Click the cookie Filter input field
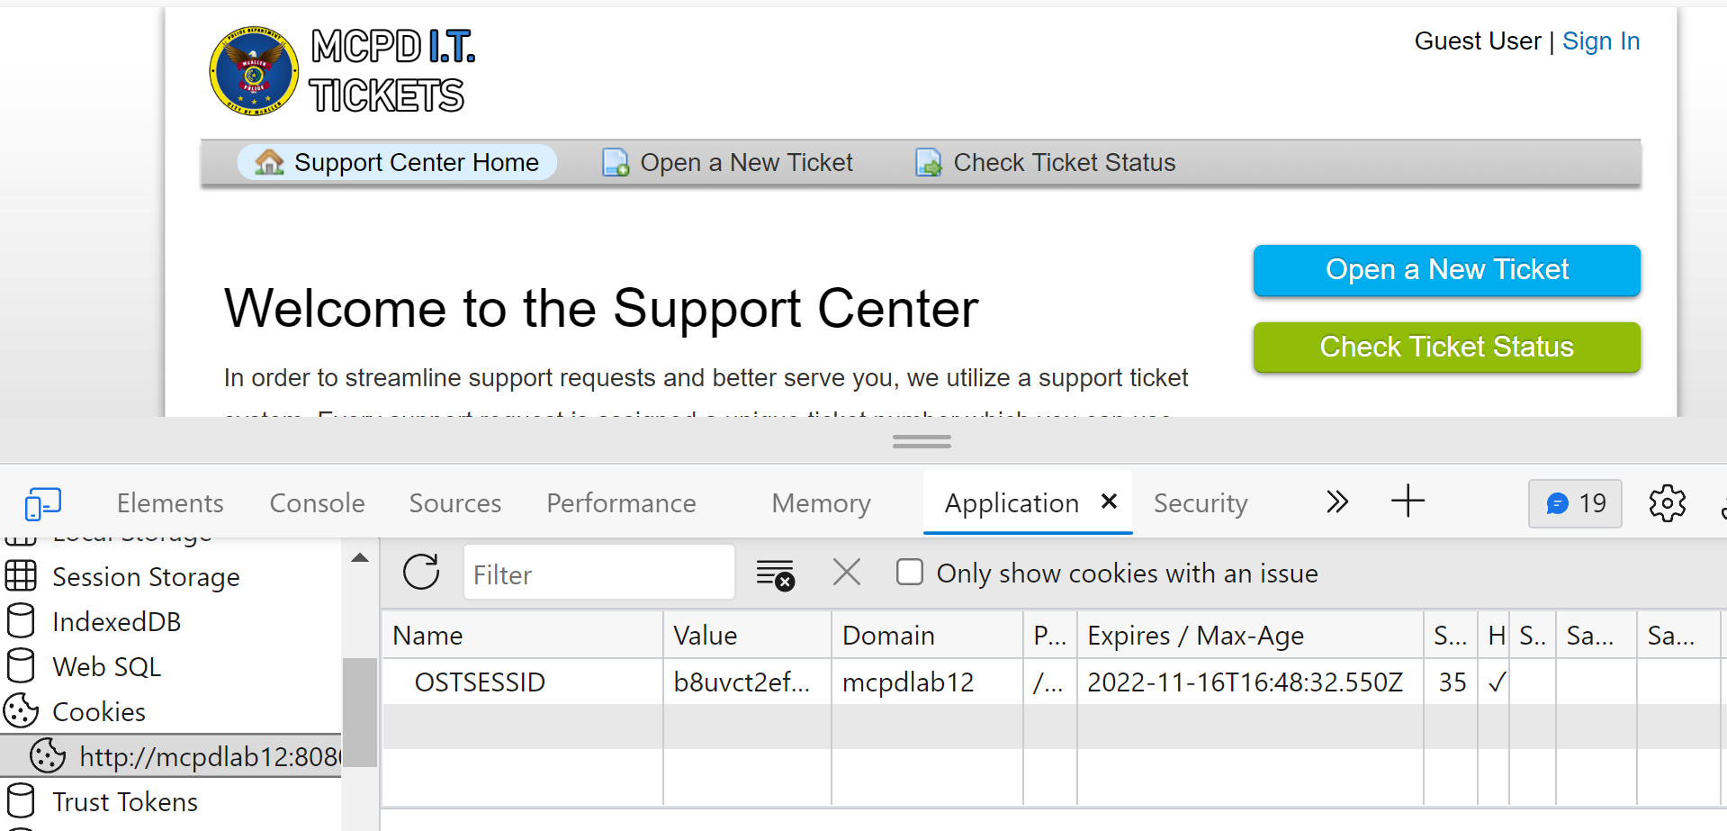The image size is (1727, 831). [x=598, y=574]
